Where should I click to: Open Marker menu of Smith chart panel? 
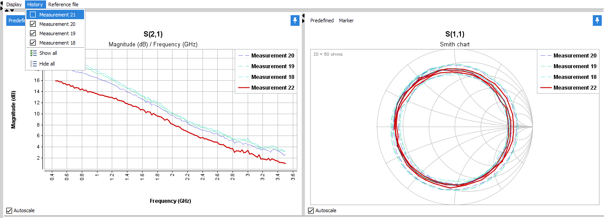tap(346, 21)
